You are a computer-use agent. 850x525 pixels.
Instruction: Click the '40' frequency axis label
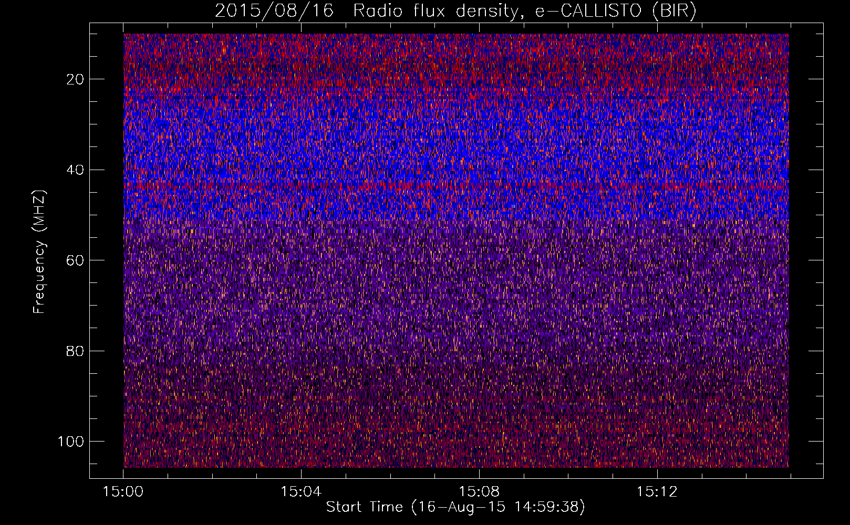coord(75,170)
